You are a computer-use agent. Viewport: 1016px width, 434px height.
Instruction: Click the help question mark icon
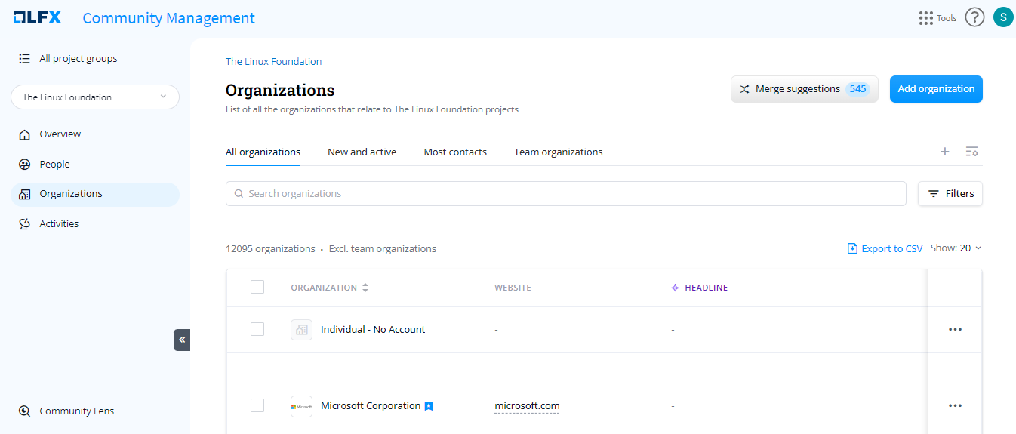pyautogui.click(x=974, y=17)
